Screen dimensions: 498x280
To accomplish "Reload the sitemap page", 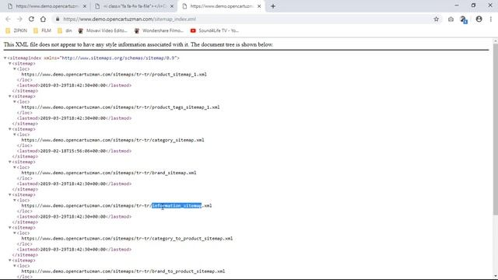I will (31, 19).
